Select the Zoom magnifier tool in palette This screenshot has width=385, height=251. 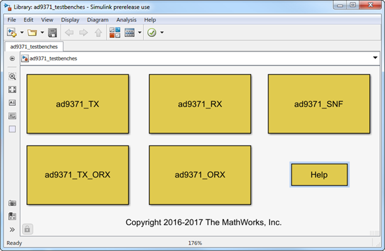pyautogui.click(x=12, y=77)
